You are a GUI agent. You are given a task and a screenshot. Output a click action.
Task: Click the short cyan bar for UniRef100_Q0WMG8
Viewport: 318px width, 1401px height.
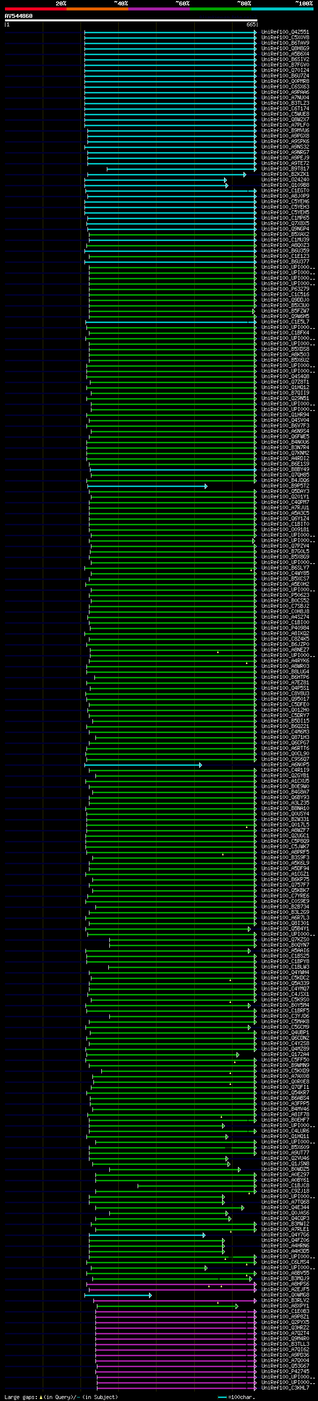click(x=118, y=1295)
